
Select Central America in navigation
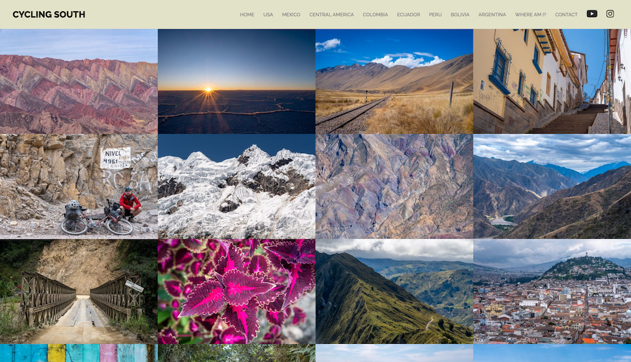331,14
